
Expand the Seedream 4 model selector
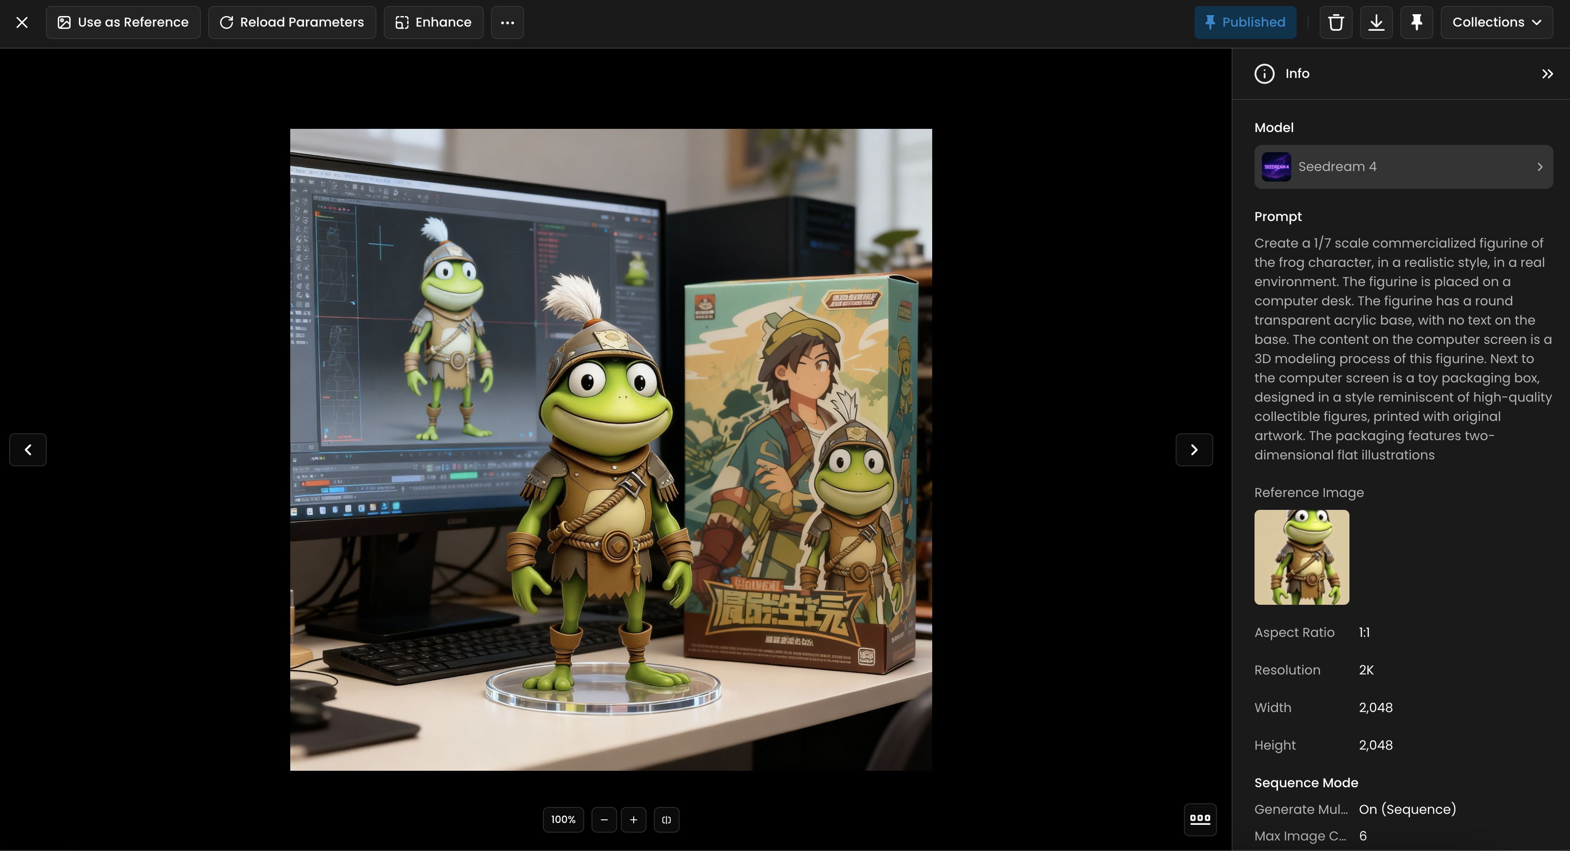pyautogui.click(x=1403, y=167)
